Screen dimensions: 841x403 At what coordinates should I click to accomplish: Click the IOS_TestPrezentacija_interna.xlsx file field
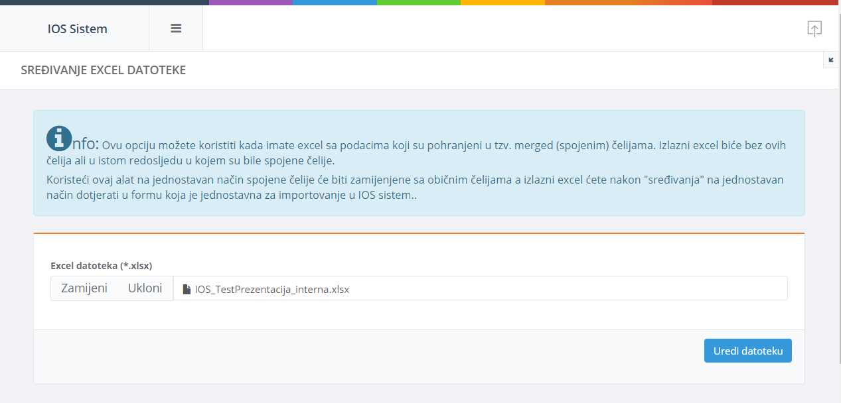point(479,289)
